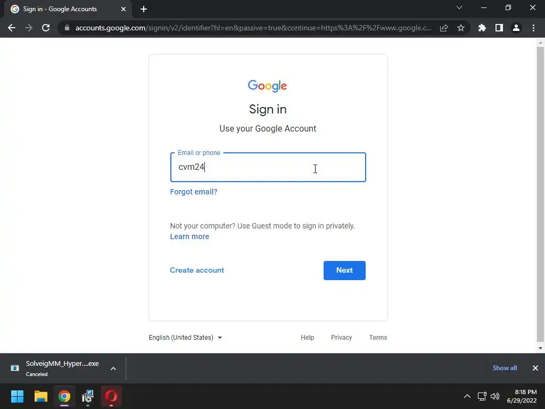Open the installer app in taskbar
This screenshot has height=409, width=545.
[x=88, y=396]
